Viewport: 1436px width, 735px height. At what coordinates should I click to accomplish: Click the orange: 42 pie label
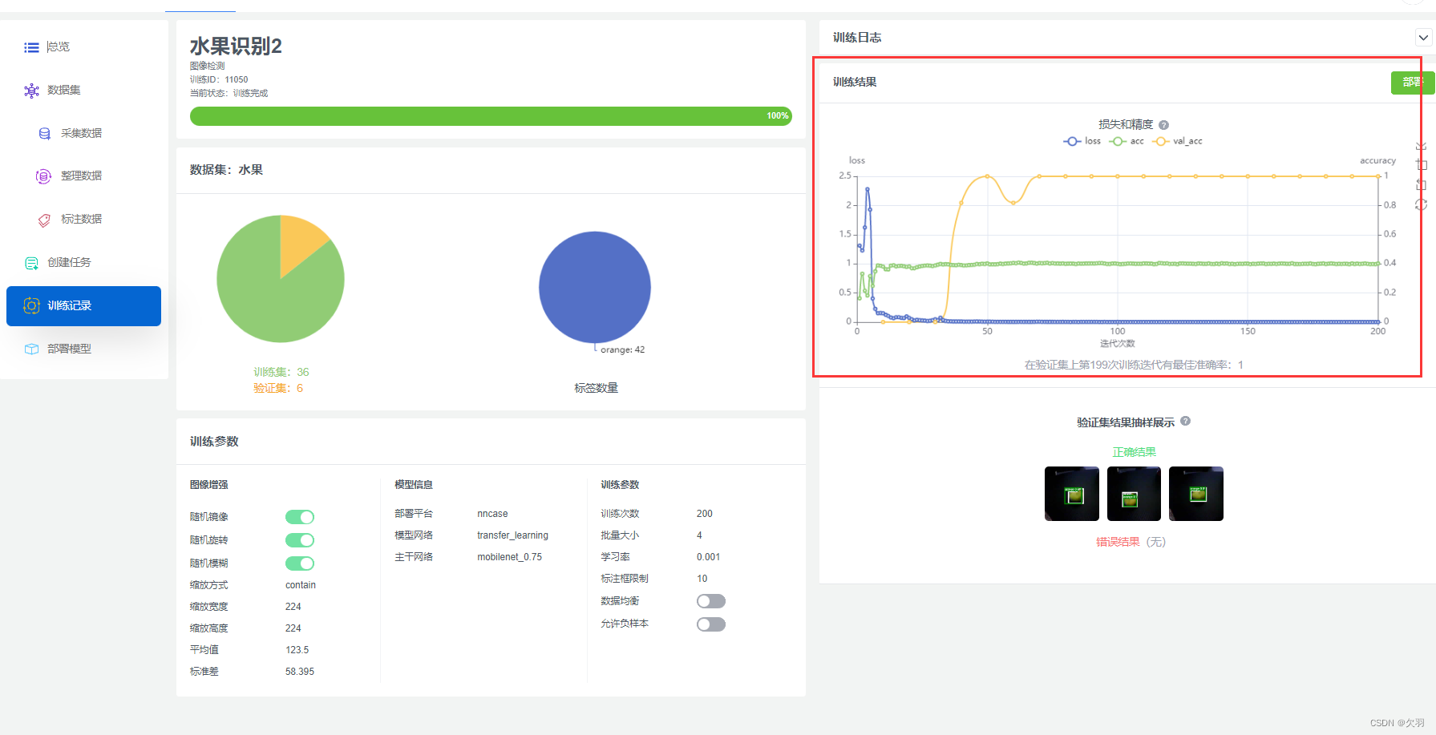point(623,350)
